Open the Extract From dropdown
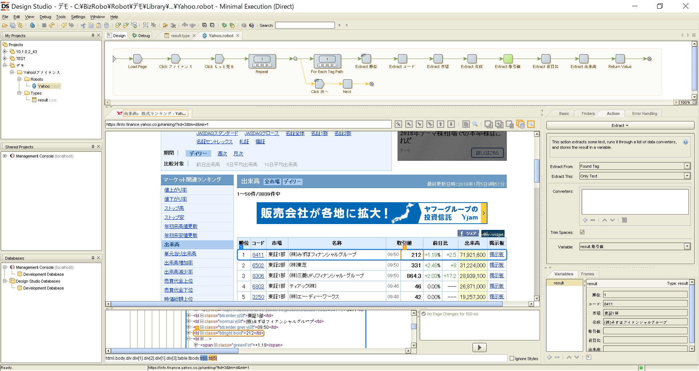 coord(687,166)
